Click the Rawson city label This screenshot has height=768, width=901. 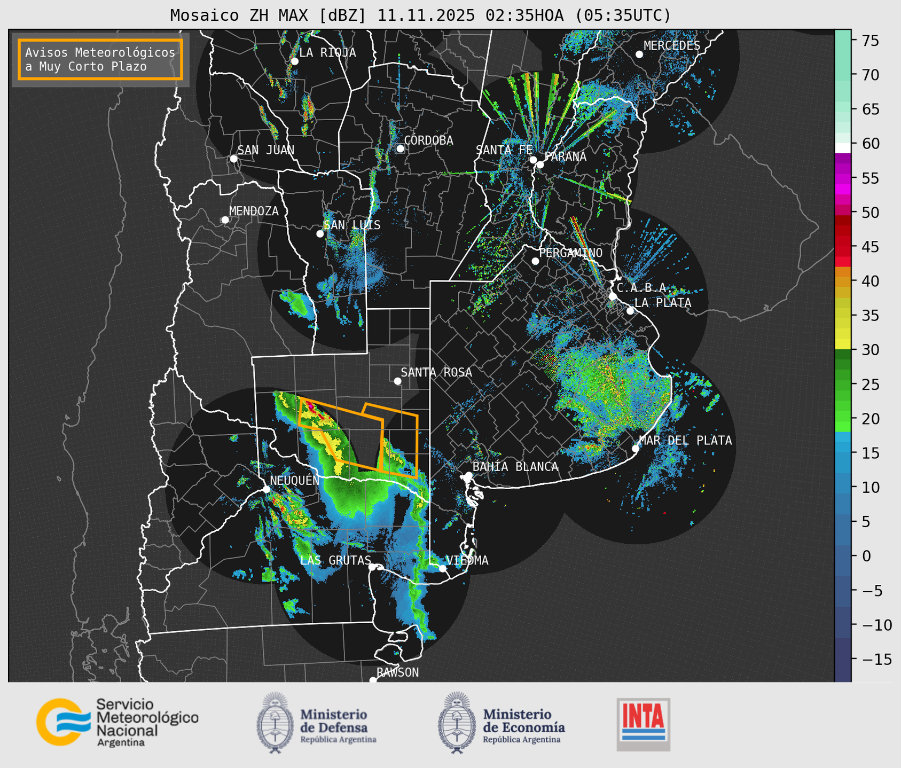pyautogui.click(x=398, y=672)
